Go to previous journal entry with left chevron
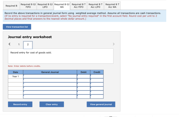179x117 pixels. pos(10,44)
